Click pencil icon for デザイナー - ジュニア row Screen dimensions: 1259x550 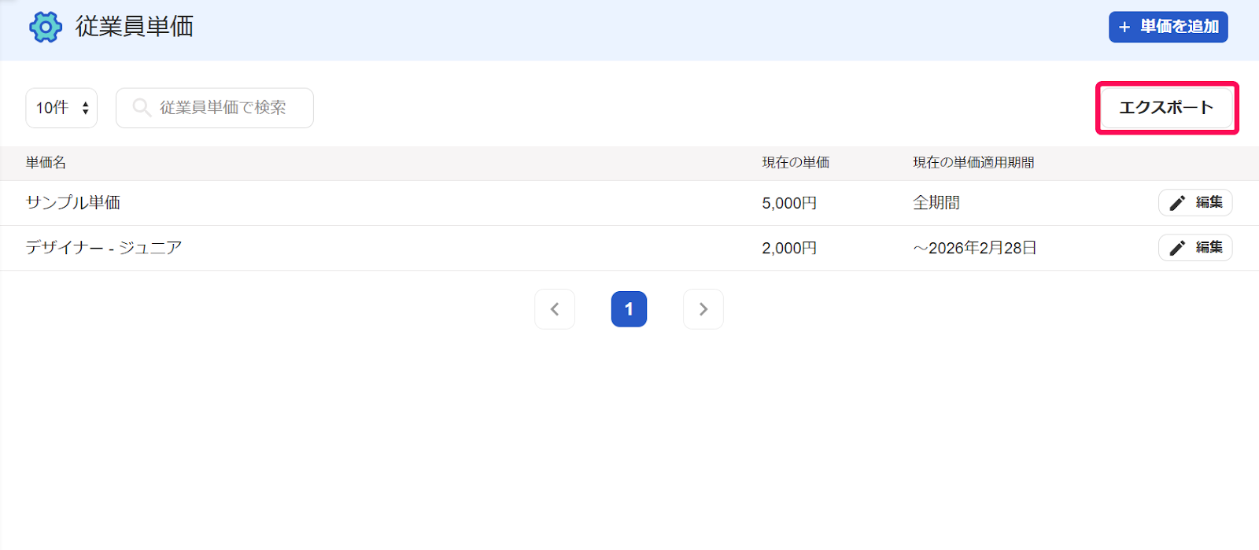(x=1177, y=248)
